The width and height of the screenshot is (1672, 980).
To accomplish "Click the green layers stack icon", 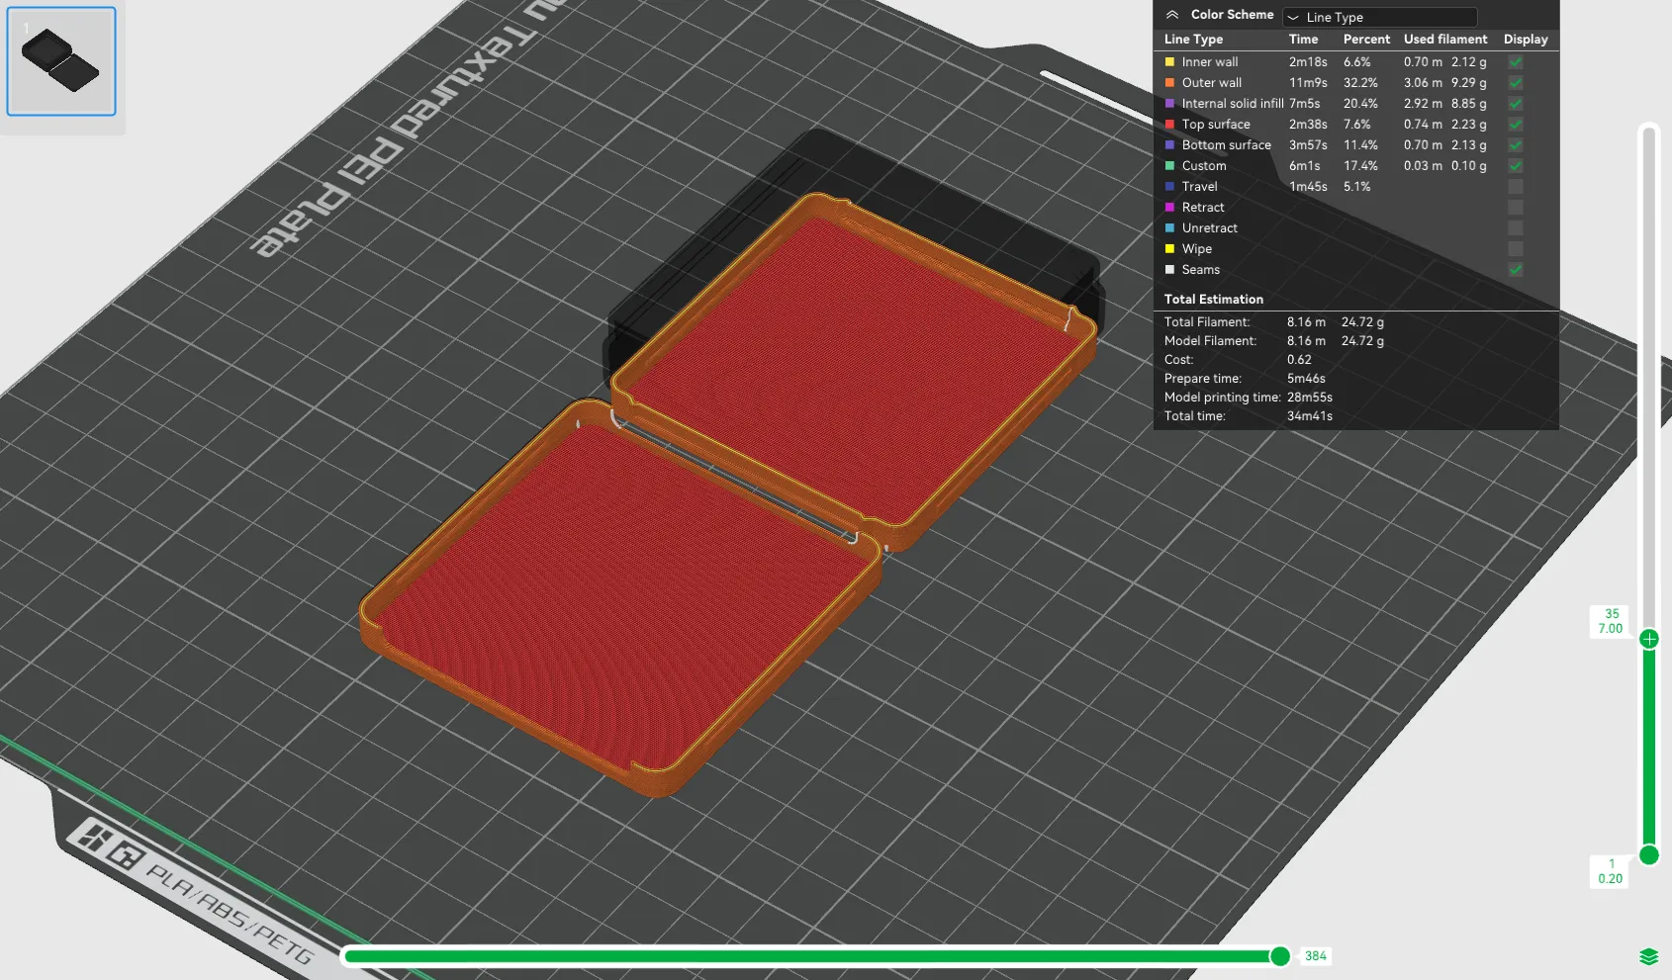I will (x=1648, y=956).
